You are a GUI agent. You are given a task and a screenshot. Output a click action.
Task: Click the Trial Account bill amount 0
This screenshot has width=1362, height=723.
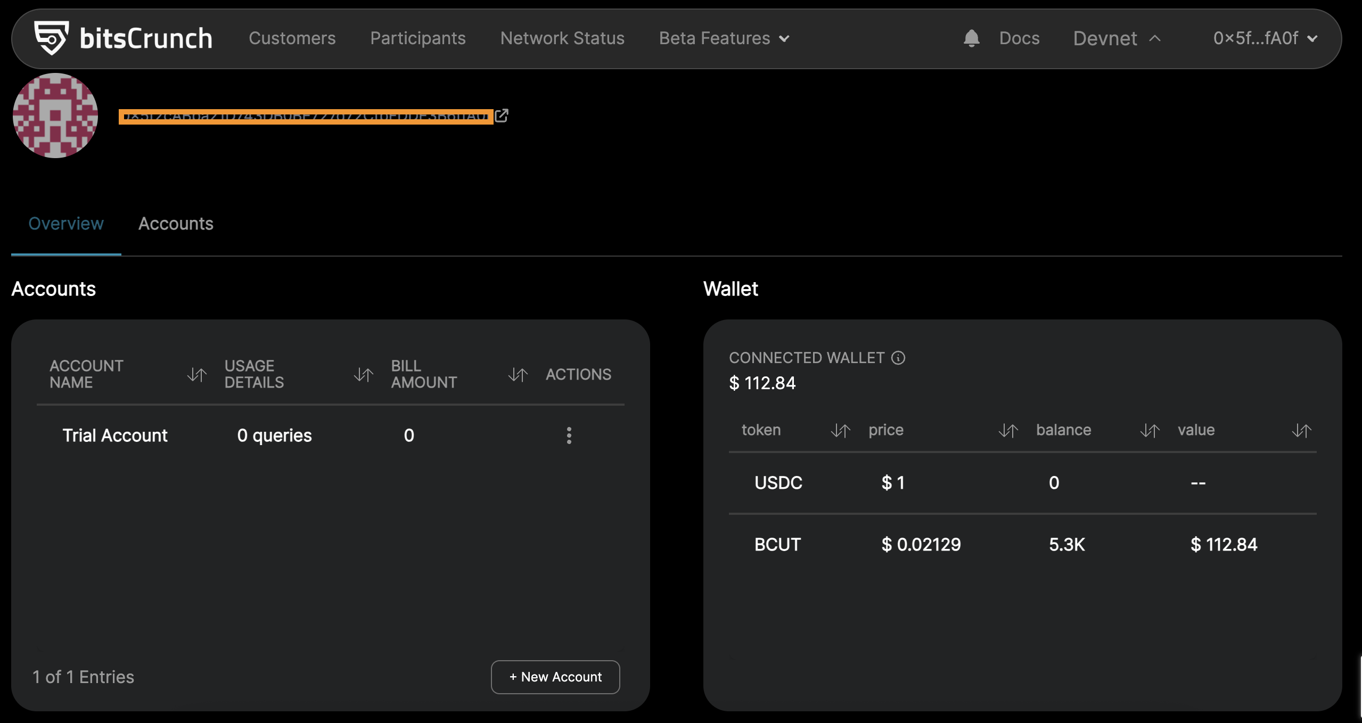coord(409,436)
